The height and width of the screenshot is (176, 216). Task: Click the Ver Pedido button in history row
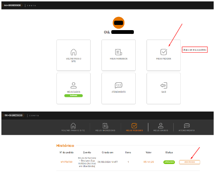(190, 162)
